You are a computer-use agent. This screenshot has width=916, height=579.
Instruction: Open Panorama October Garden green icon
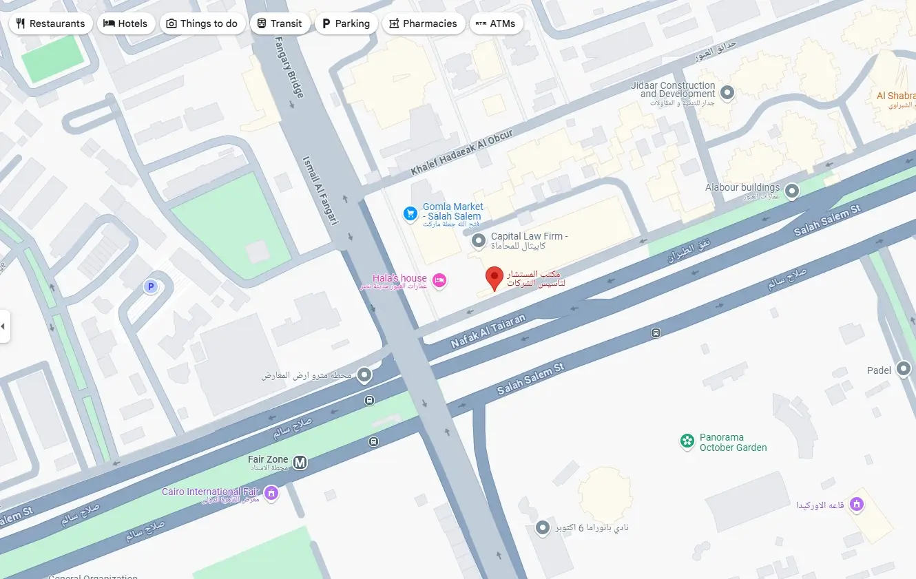click(x=687, y=441)
